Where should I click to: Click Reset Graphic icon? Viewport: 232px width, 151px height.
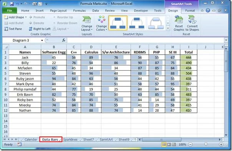point(179,24)
